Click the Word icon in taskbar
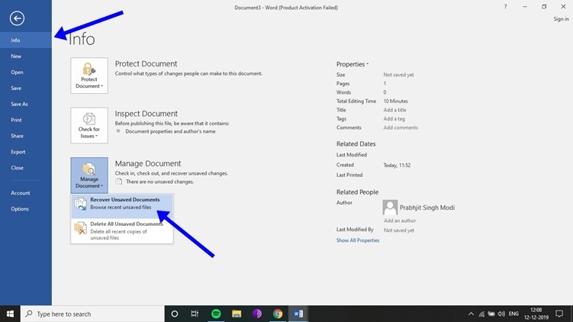This screenshot has width=573, height=322. [x=298, y=314]
